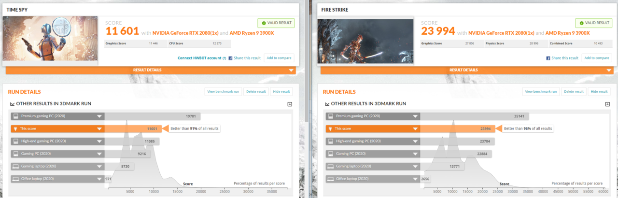Image resolution: width=618 pixels, height=198 pixels.
Task: Click Time Spy score value 11 601
Action: pyautogui.click(x=123, y=32)
